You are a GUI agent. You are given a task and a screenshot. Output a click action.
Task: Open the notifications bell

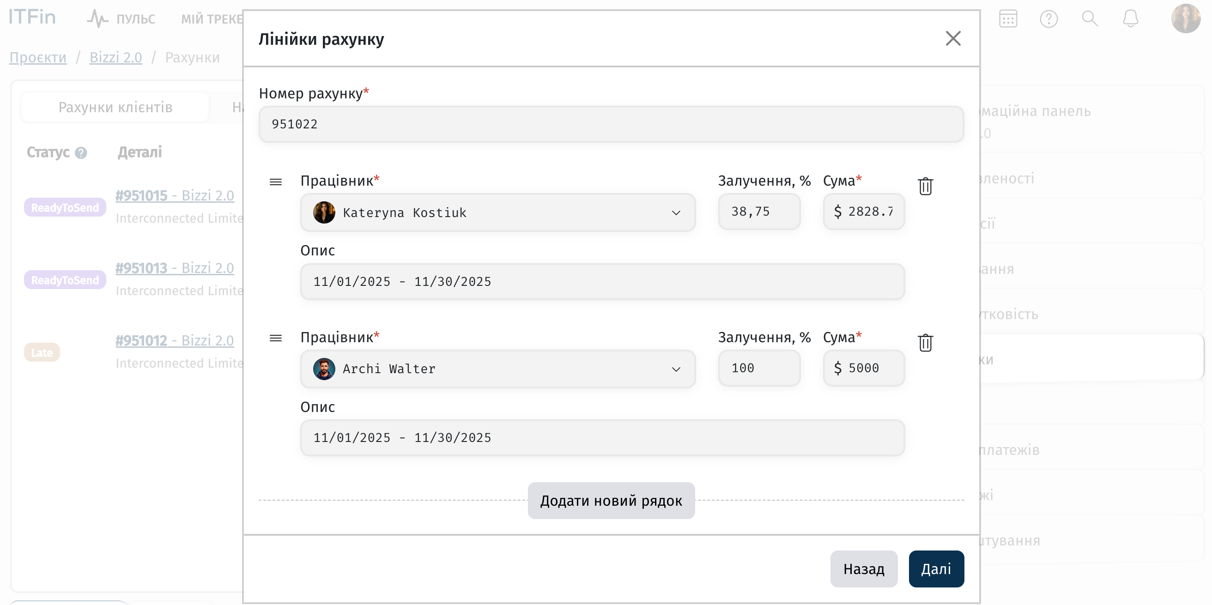1130,19
